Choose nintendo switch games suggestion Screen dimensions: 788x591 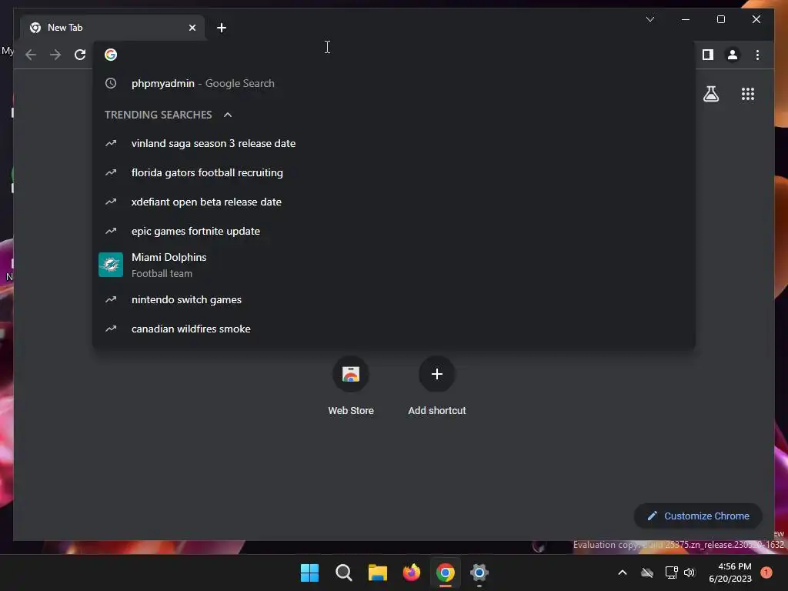(x=394, y=299)
